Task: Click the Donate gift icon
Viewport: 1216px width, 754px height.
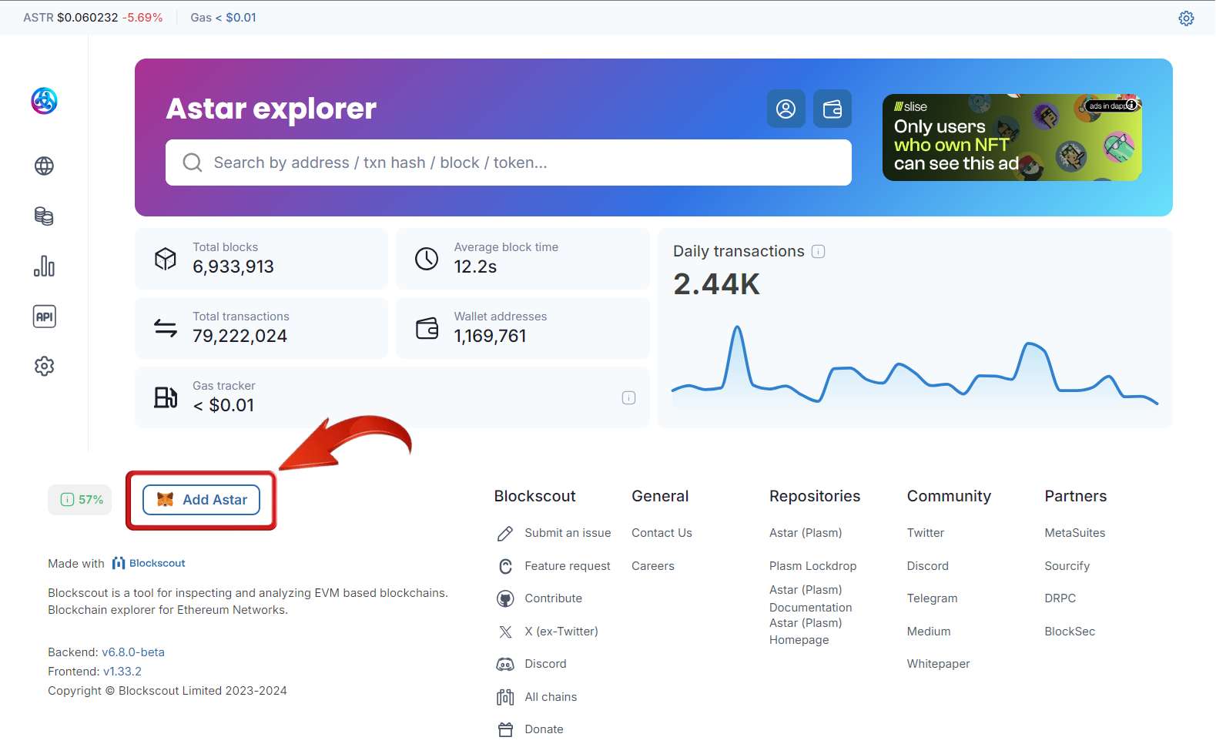Action: coord(505,729)
